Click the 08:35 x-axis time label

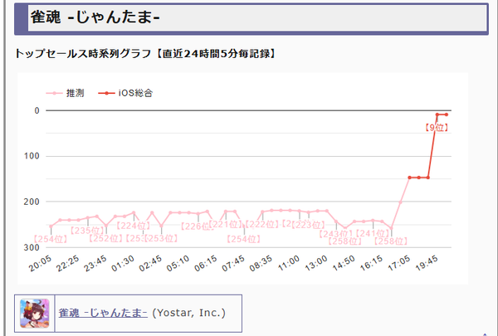point(261,264)
